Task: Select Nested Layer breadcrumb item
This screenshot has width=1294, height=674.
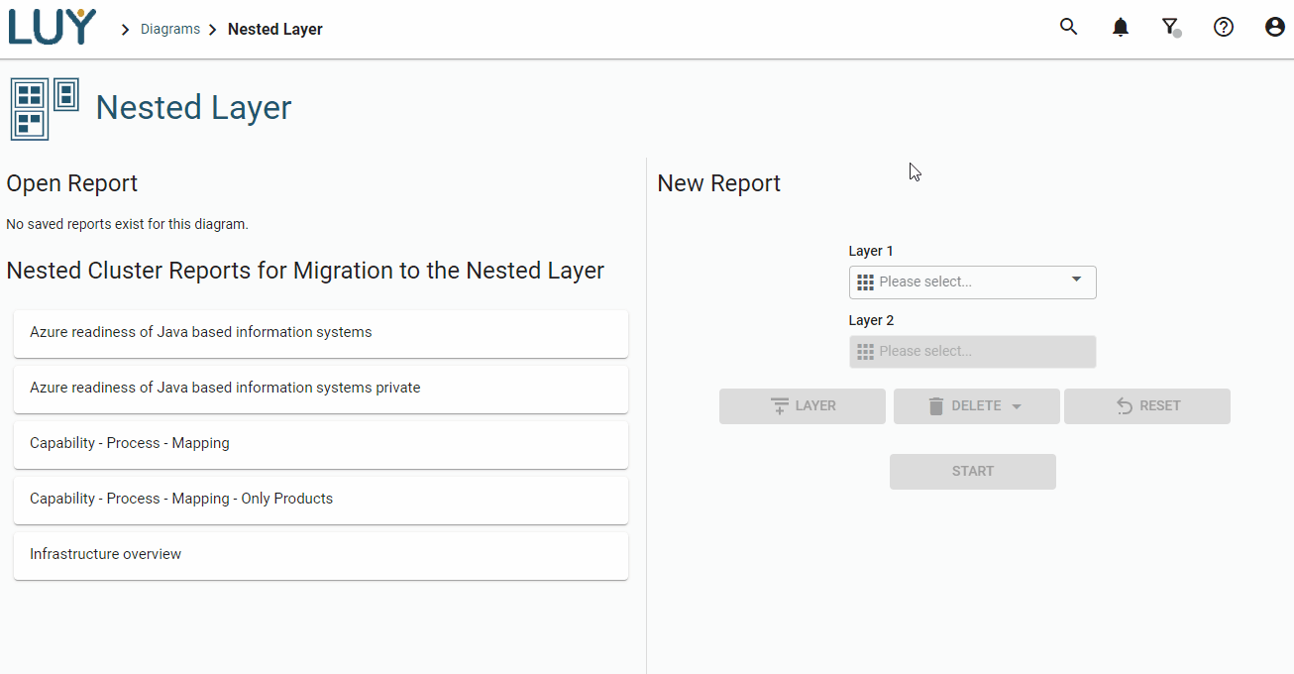Action: coord(275,30)
